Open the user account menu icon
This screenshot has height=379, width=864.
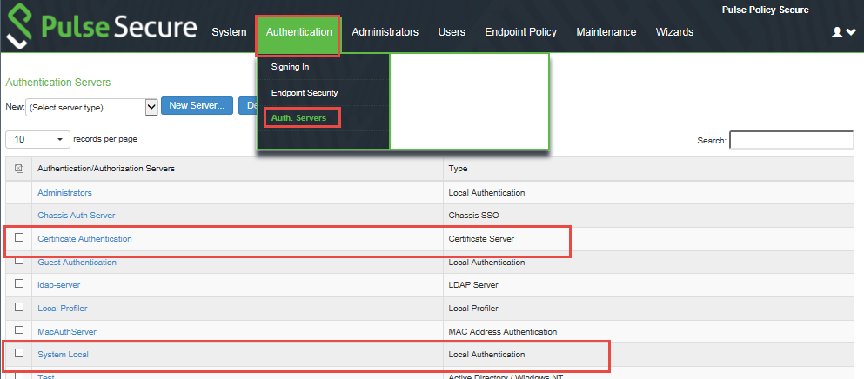(843, 32)
